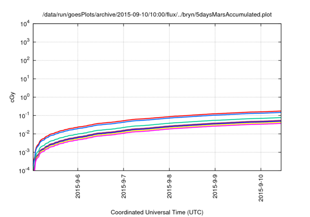Click the cGy y-axis unit label
This screenshot has height=217, width=310.
coord(13,97)
